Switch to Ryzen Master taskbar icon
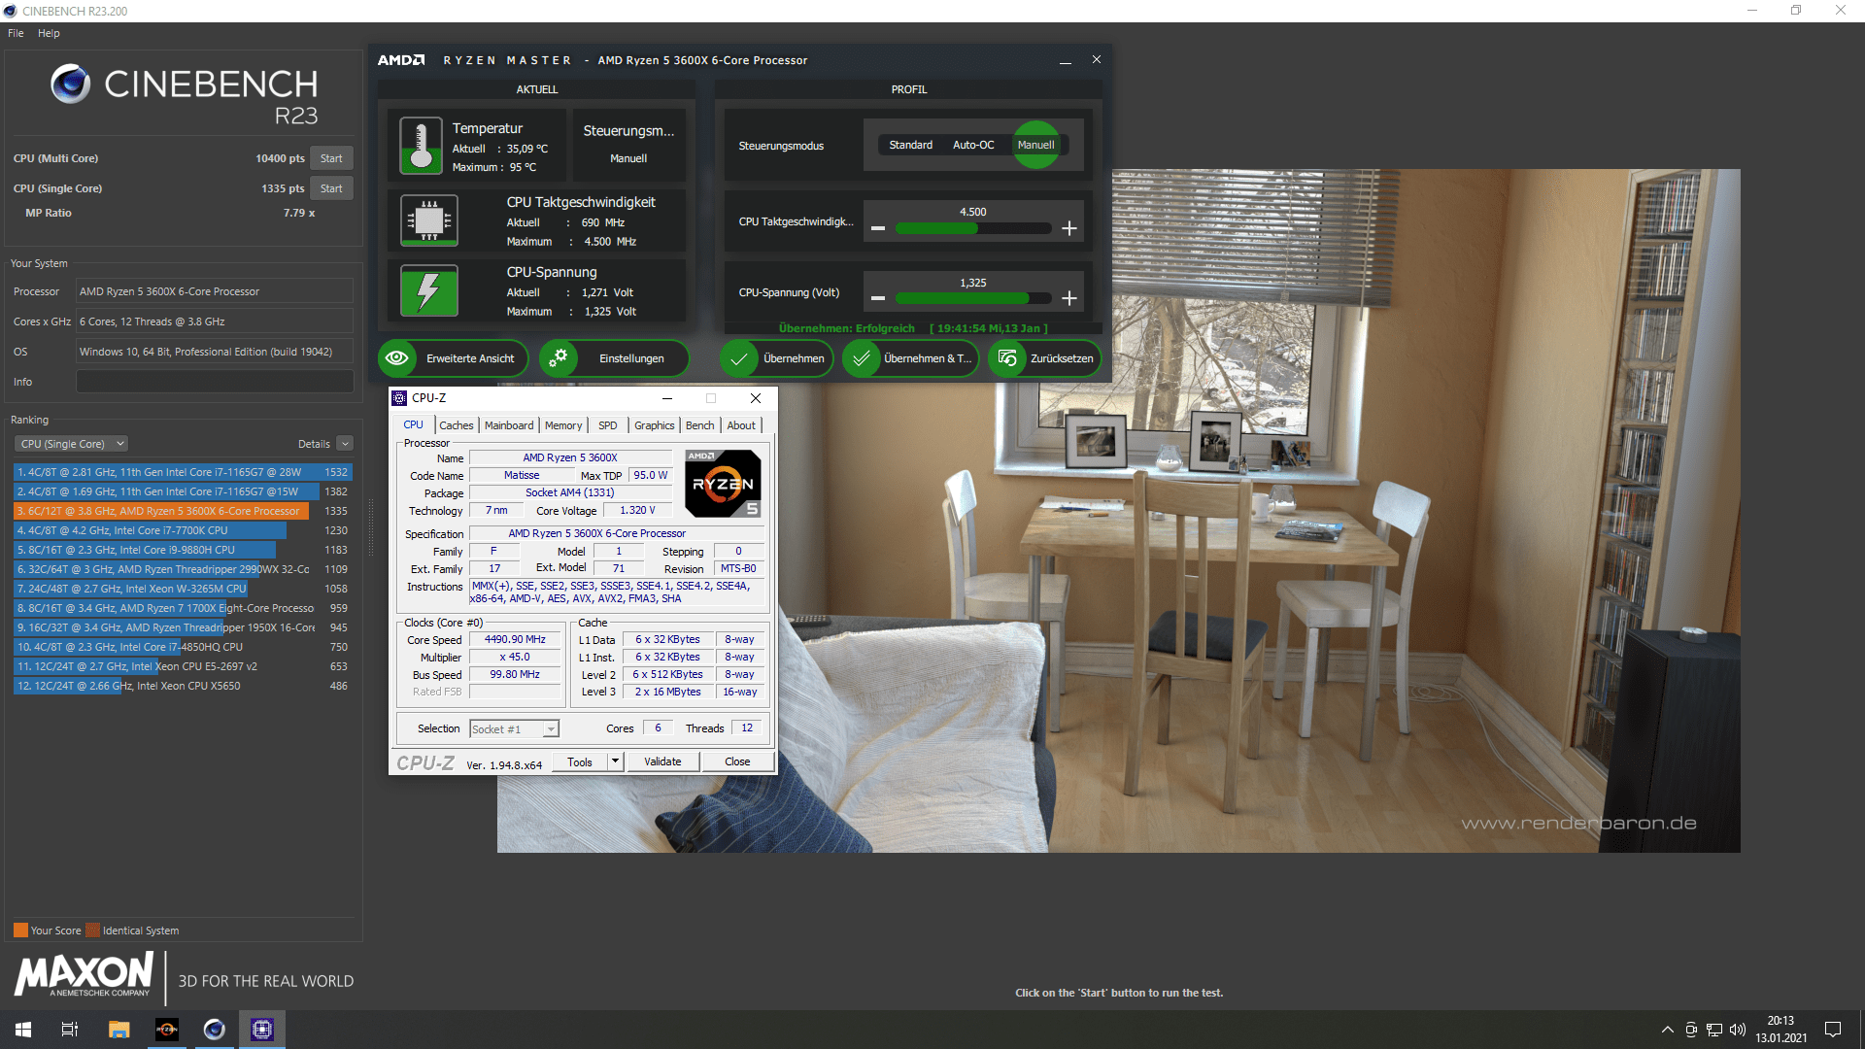Viewport: 1865px width, 1049px height. [167, 1030]
